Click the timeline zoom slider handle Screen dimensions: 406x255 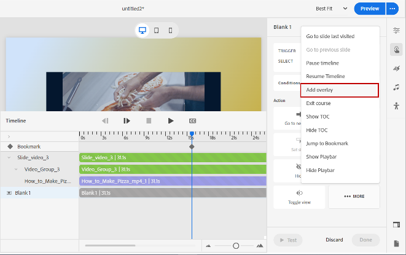236,246
